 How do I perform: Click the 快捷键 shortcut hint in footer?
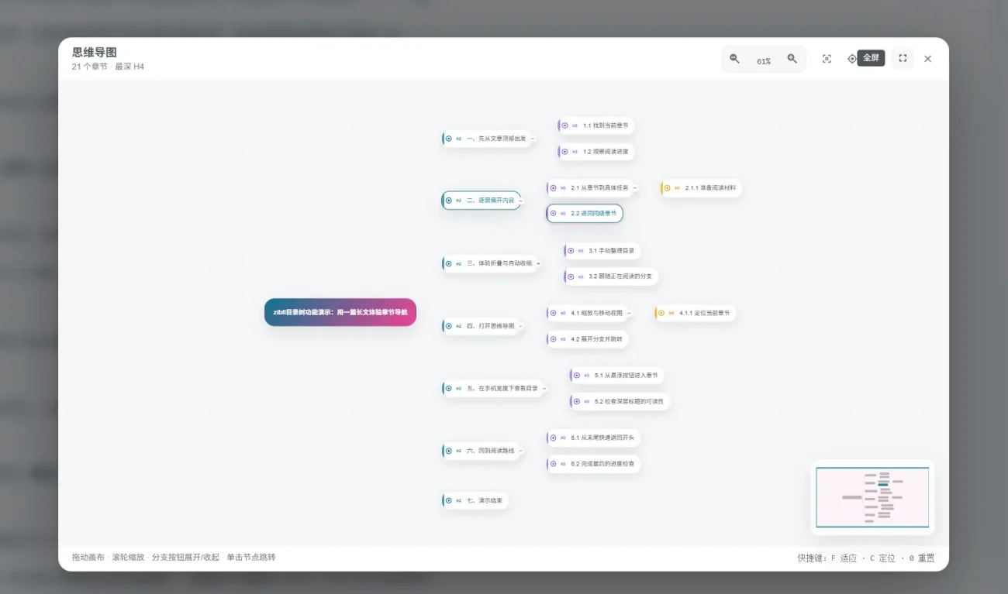[866, 558]
